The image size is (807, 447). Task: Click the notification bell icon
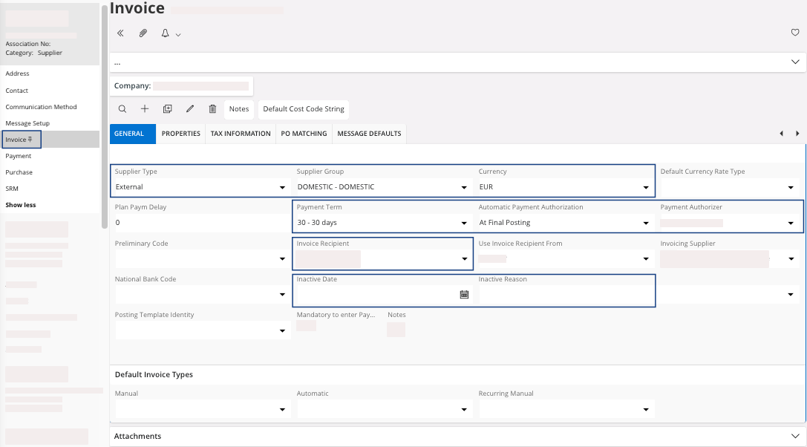[165, 33]
